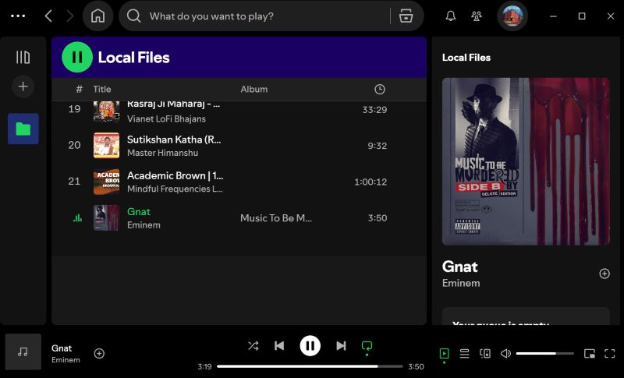Click Gnat track cover thumbnail
The height and width of the screenshot is (378, 624).
[x=106, y=217]
